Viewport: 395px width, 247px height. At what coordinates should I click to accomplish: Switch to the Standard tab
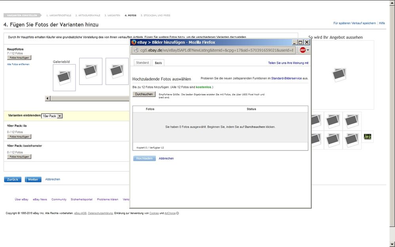click(142, 63)
